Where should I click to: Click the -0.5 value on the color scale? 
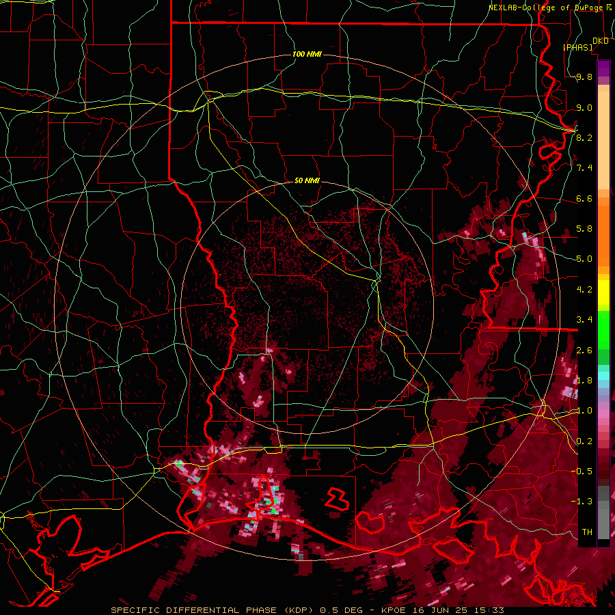(x=582, y=471)
